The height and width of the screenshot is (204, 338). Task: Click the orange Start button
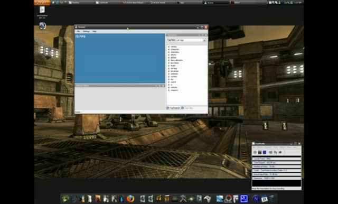42,3
